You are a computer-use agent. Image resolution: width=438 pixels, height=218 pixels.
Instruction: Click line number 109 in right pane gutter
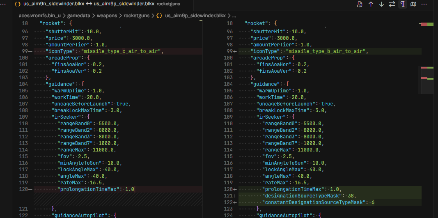tap(228, 117)
